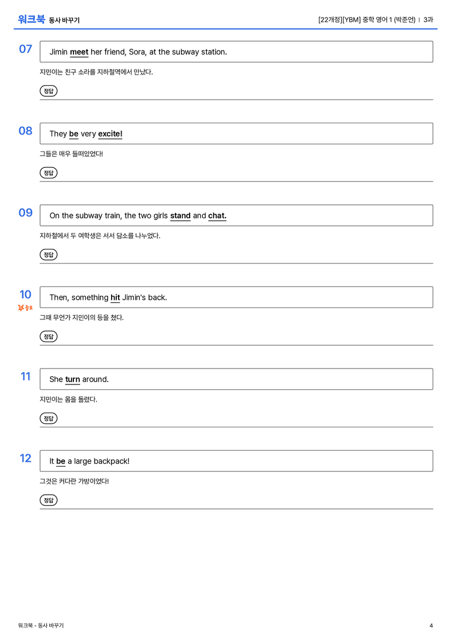This screenshot has width=451, height=638.
Task: Click the question number 09
Action: 26,212
